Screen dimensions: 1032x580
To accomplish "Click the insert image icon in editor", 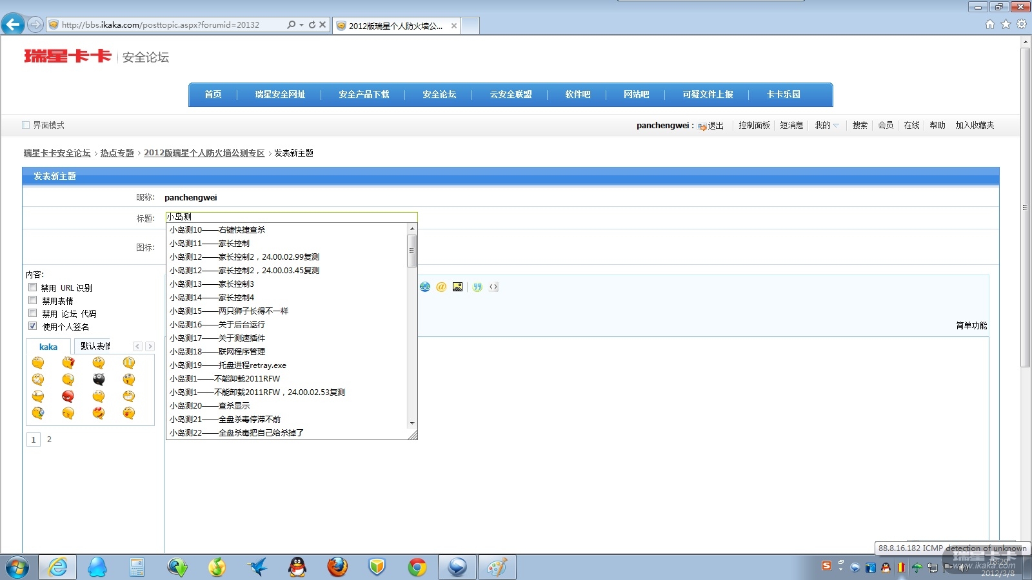I will tap(457, 287).
